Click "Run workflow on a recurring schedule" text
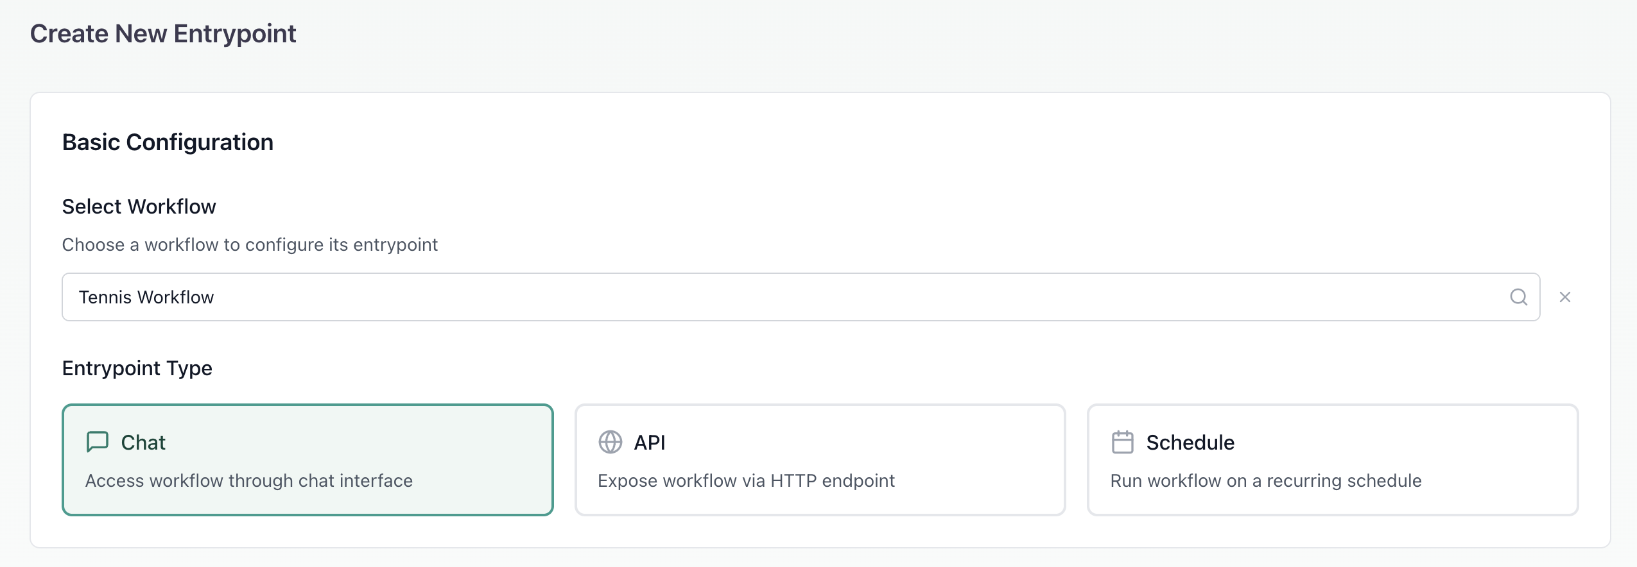This screenshot has width=1637, height=567. (x=1266, y=481)
